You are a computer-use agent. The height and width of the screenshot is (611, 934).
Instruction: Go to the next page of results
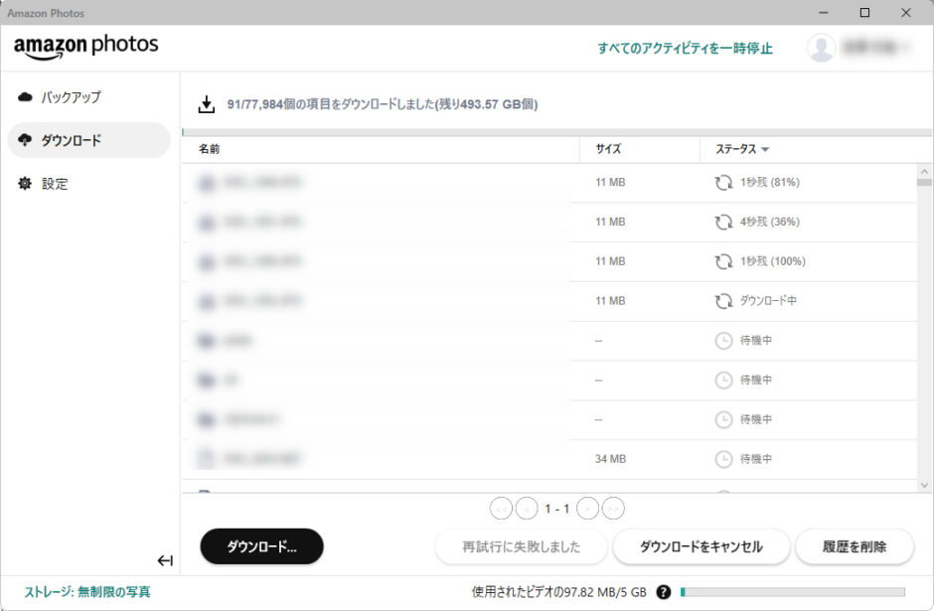(587, 509)
